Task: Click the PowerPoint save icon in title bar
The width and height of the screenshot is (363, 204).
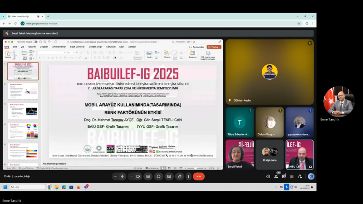Action: pyautogui.click(x=45, y=42)
